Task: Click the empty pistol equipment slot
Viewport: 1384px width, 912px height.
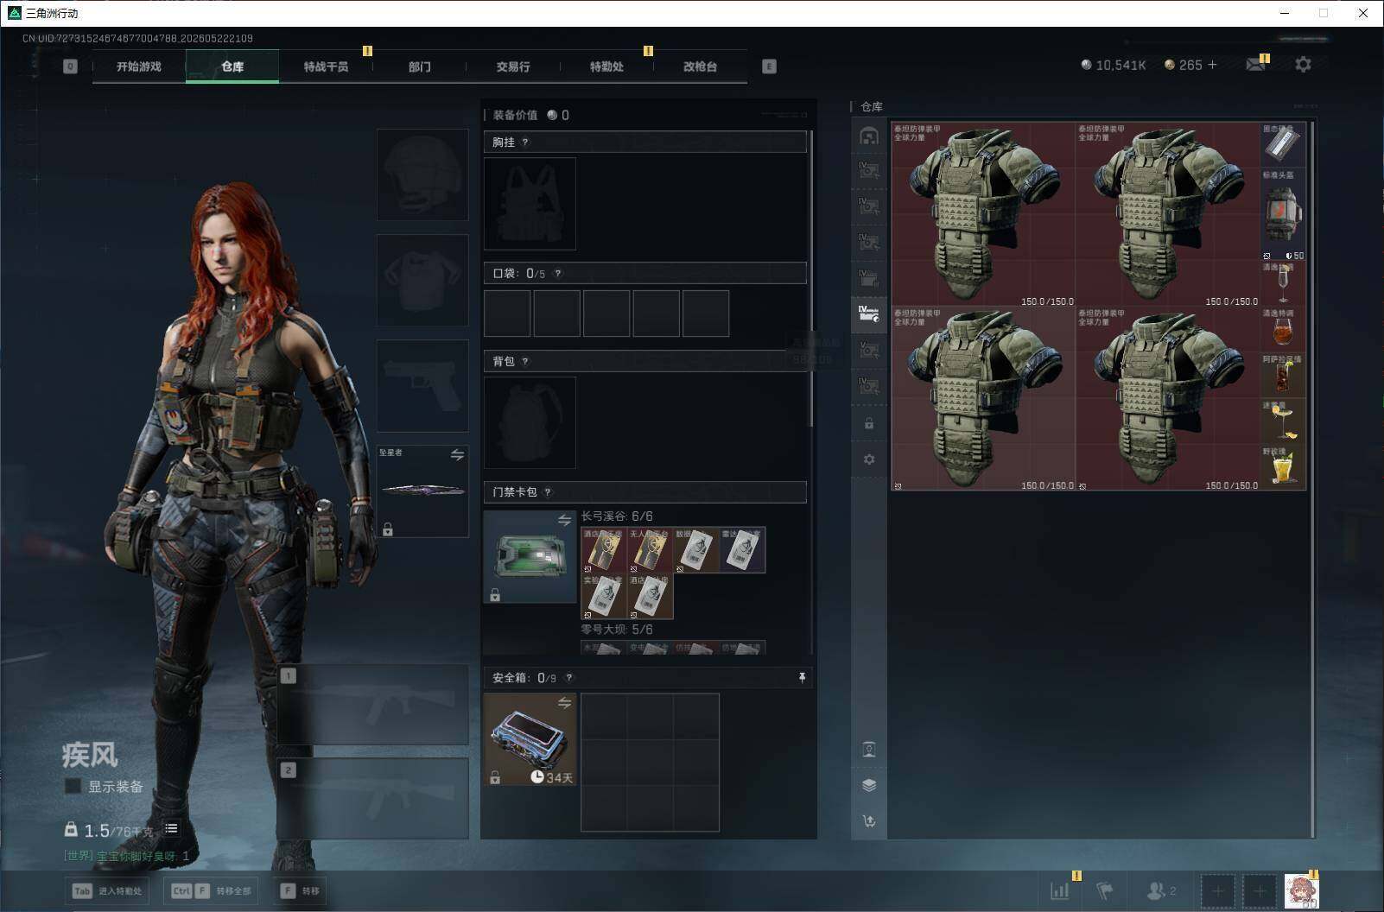Action: [x=422, y=386]
